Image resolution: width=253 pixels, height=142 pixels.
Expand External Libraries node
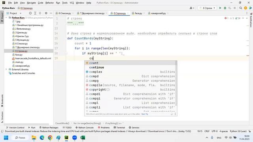coord(6,69)
